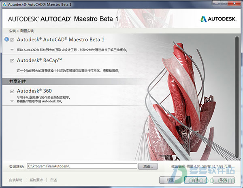
Task: Click the disk space requirement text
Action: 201,166
